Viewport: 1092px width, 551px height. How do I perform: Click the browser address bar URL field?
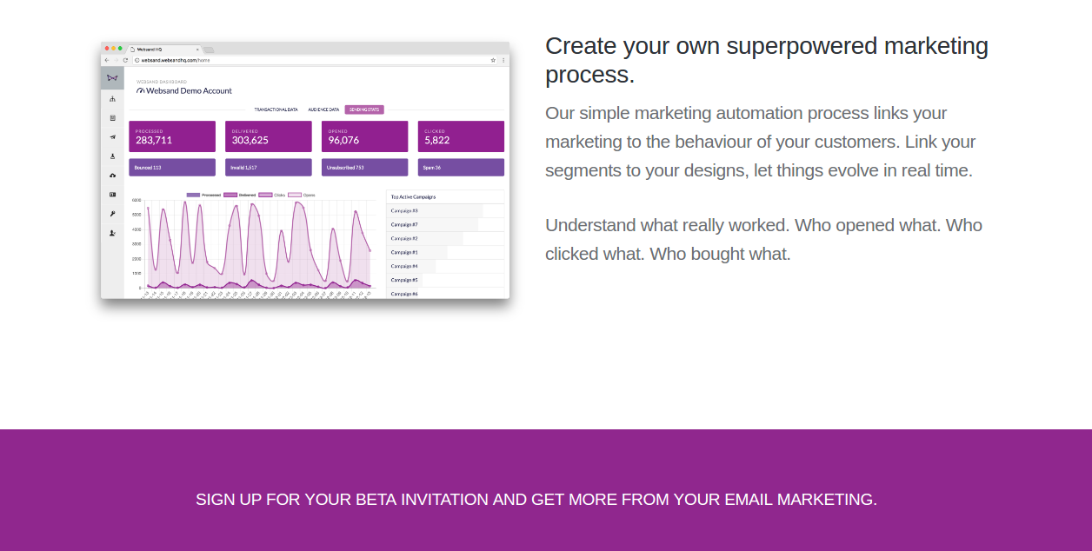[x=304, y=60]
